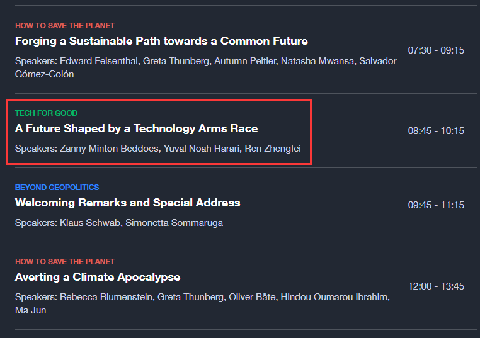Select the Beyond Geopolitics category label
Image resolution: width=480 pixels, height=338 pixels.
coord(57,188)
